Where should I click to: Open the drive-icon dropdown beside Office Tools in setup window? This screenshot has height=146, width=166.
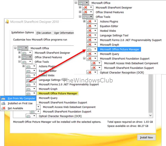pos(30,62)
